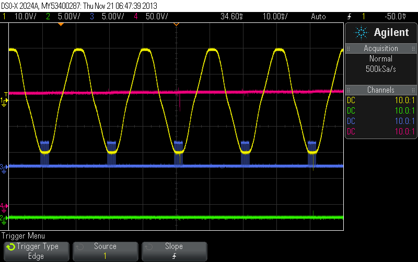This screenshot has height=262, width=418.
Task: Click the channel 3 ground marker
Action: point(4,168)
